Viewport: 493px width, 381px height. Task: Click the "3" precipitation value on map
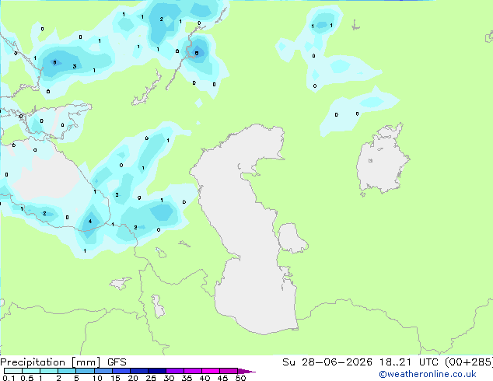click(x=75, y=66)
